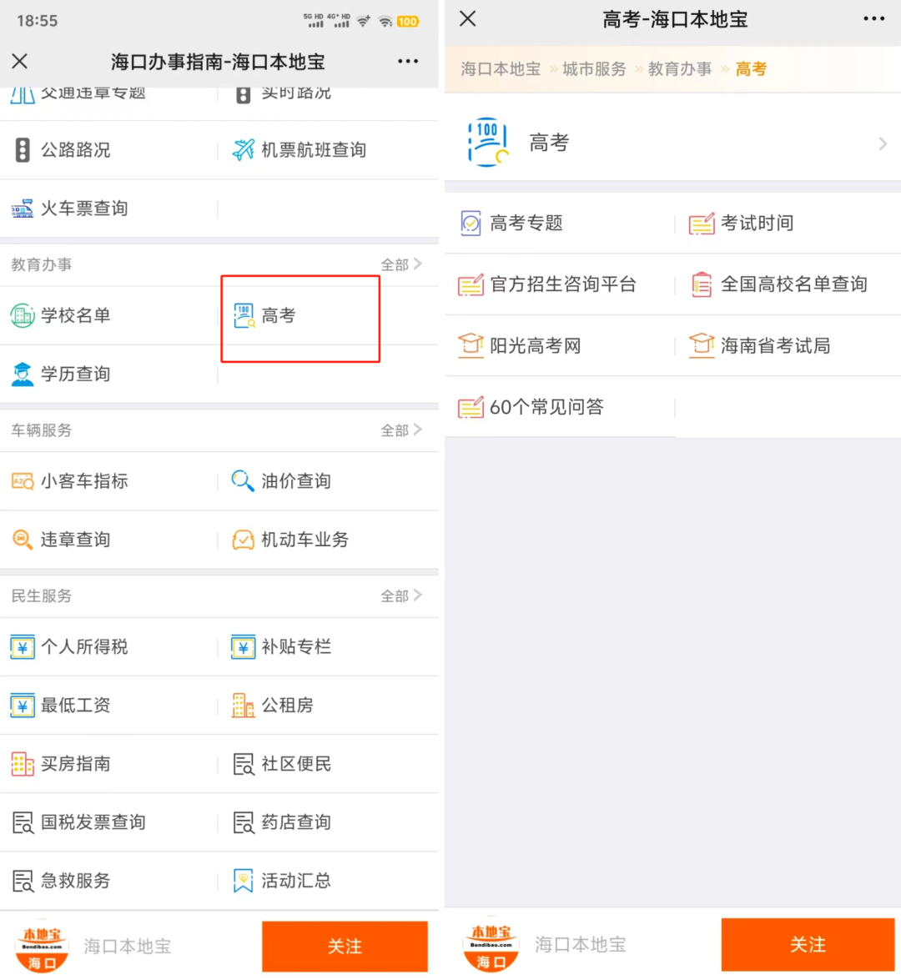Viewport: 901px width, 980px height.
Task: Open the 阳光高考网 graduation cap icon
Action: click(471, 345)
